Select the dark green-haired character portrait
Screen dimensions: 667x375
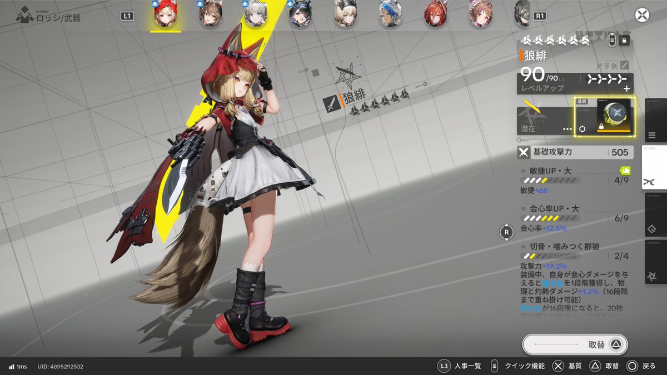521,14
